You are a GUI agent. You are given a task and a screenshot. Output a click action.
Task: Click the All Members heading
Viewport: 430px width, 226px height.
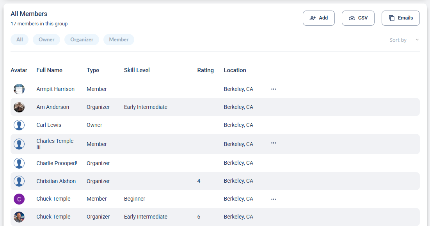pos(29,14)
